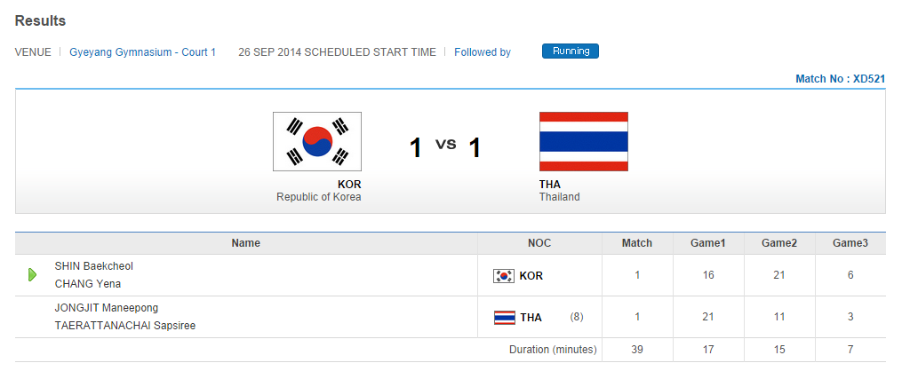
Task: Click the large Korean flag image
Action: (316, 141)
